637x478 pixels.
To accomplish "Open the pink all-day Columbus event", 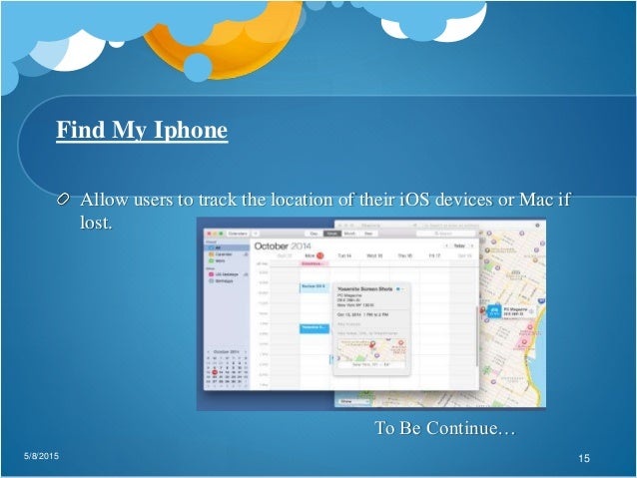I will pyautogui.click(x=315, y=263).
